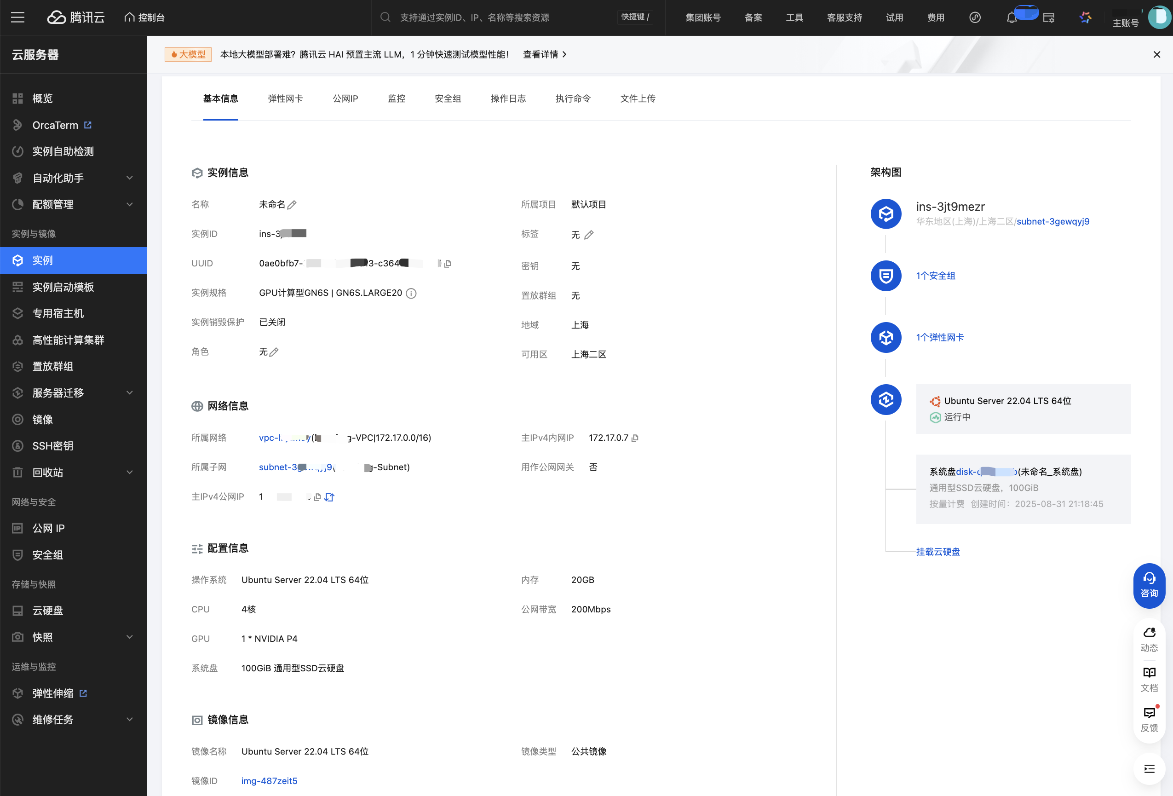
Task: Open 镜像 in the sidebar
Action: point(73,420)
